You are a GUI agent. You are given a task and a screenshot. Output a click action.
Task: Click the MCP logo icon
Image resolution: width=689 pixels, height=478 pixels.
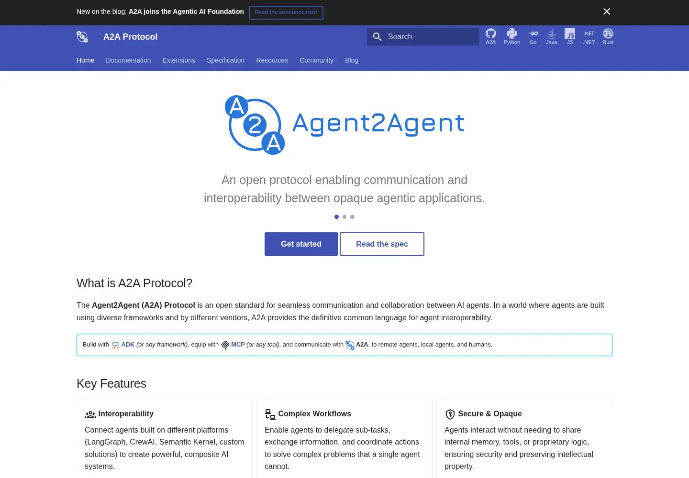tap(225, 345)
